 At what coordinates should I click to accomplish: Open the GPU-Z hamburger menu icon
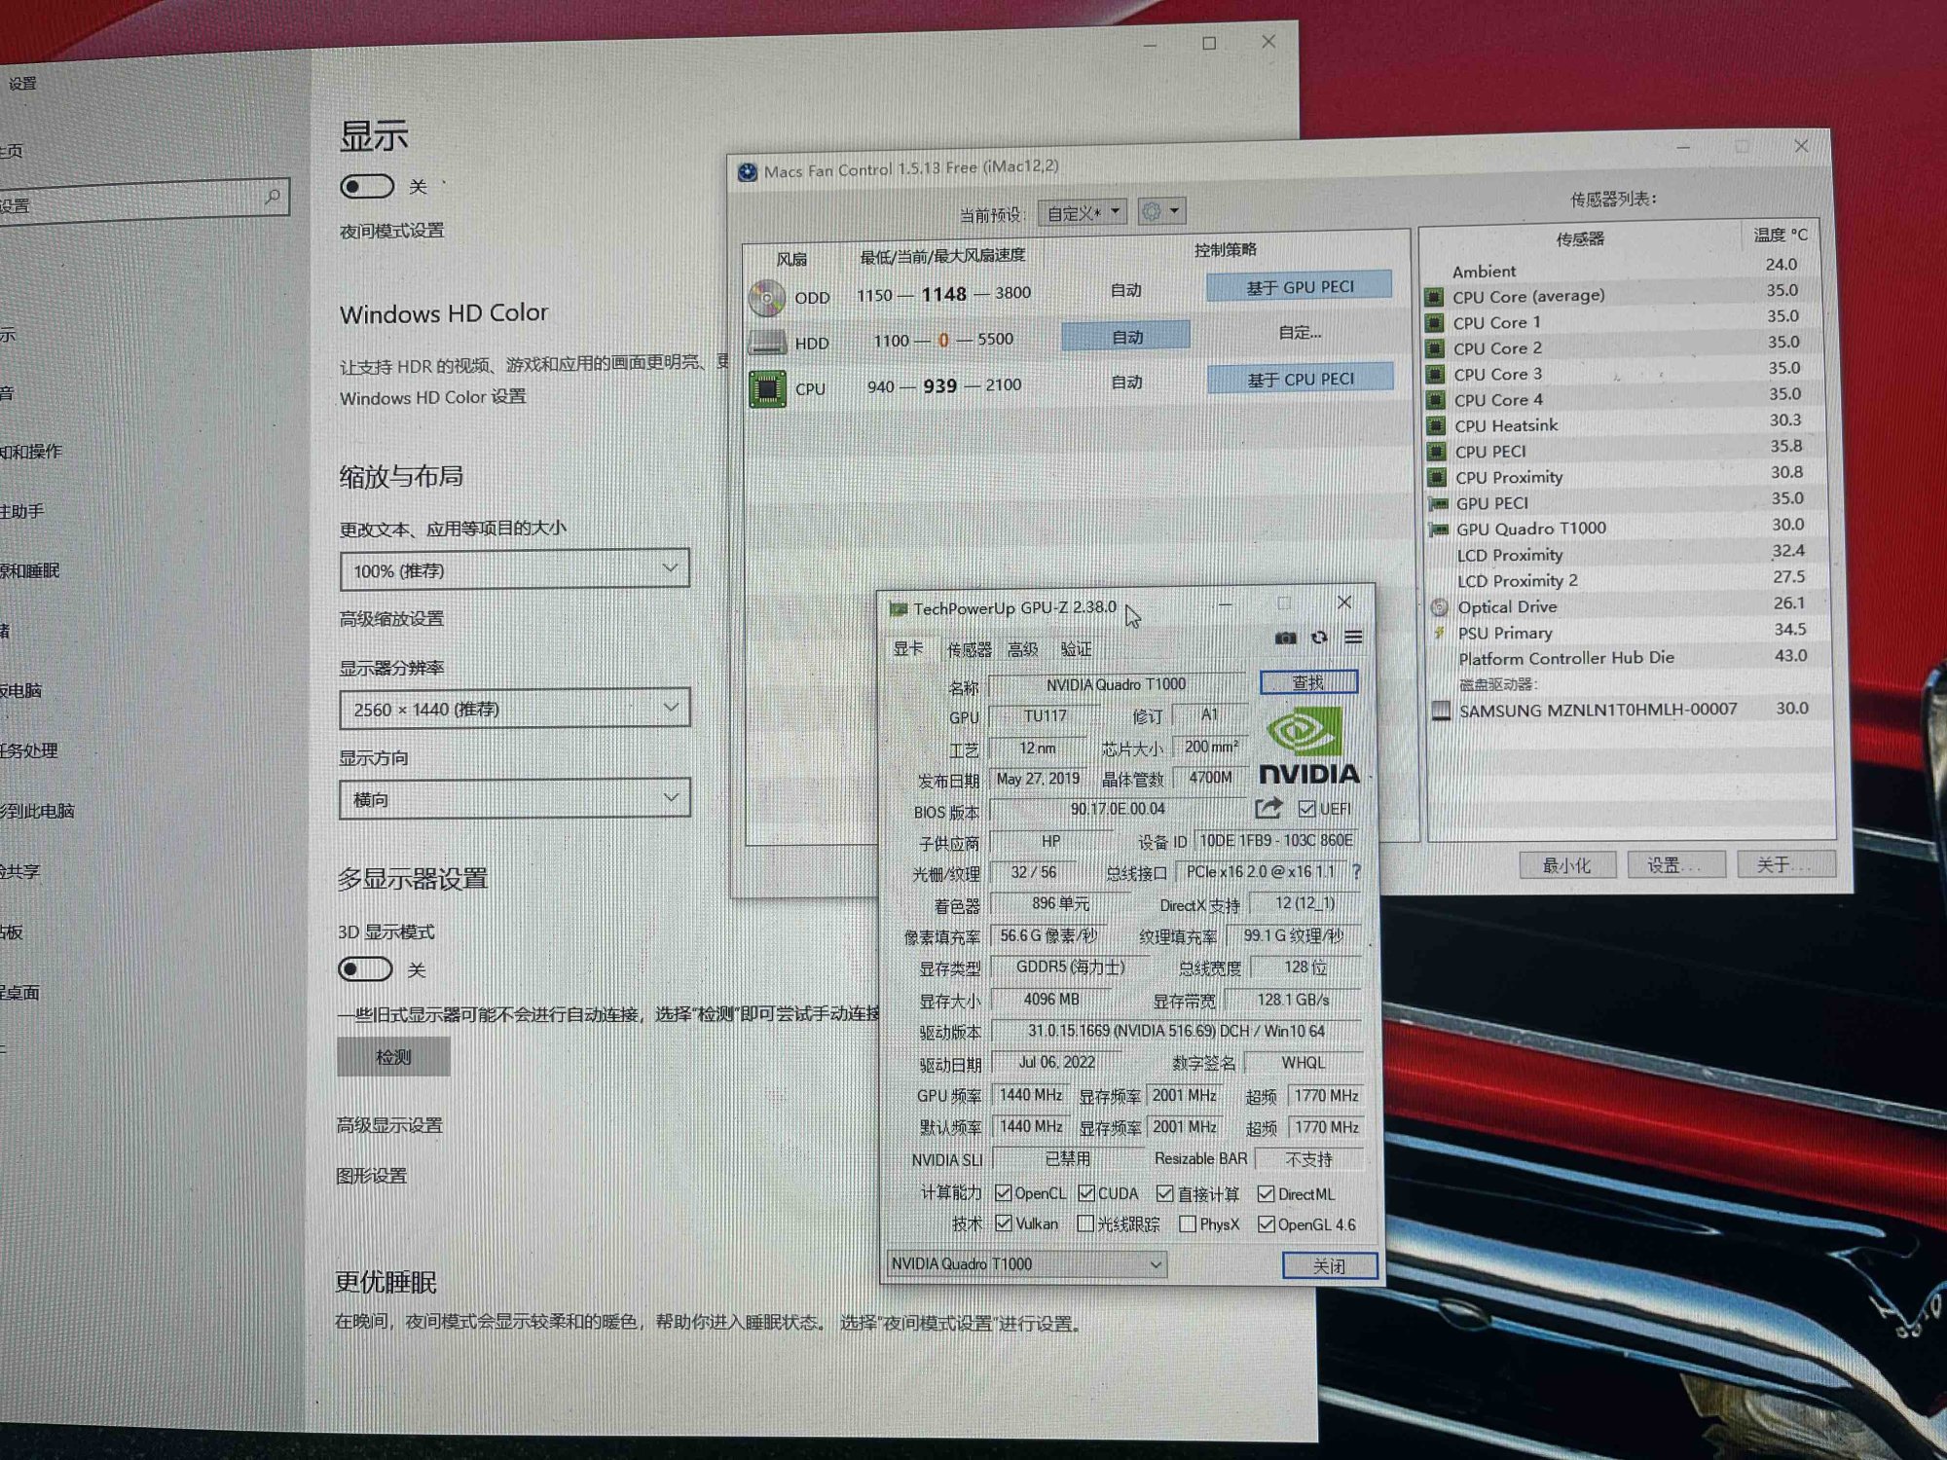coord(1353,638)
